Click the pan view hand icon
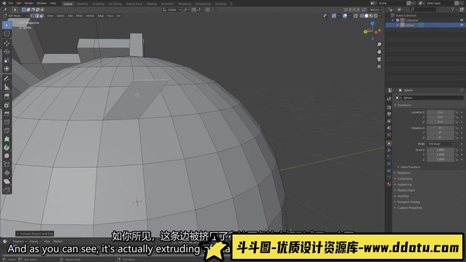466x262 pixels. coord(379,52)
